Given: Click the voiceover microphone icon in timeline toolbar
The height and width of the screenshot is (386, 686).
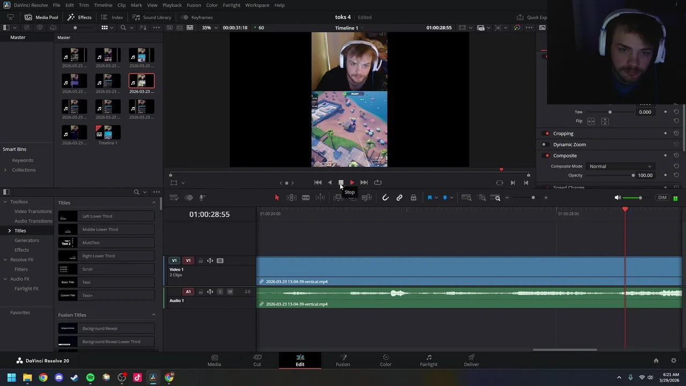Looking at the screenshot, I should coord(202,198).
